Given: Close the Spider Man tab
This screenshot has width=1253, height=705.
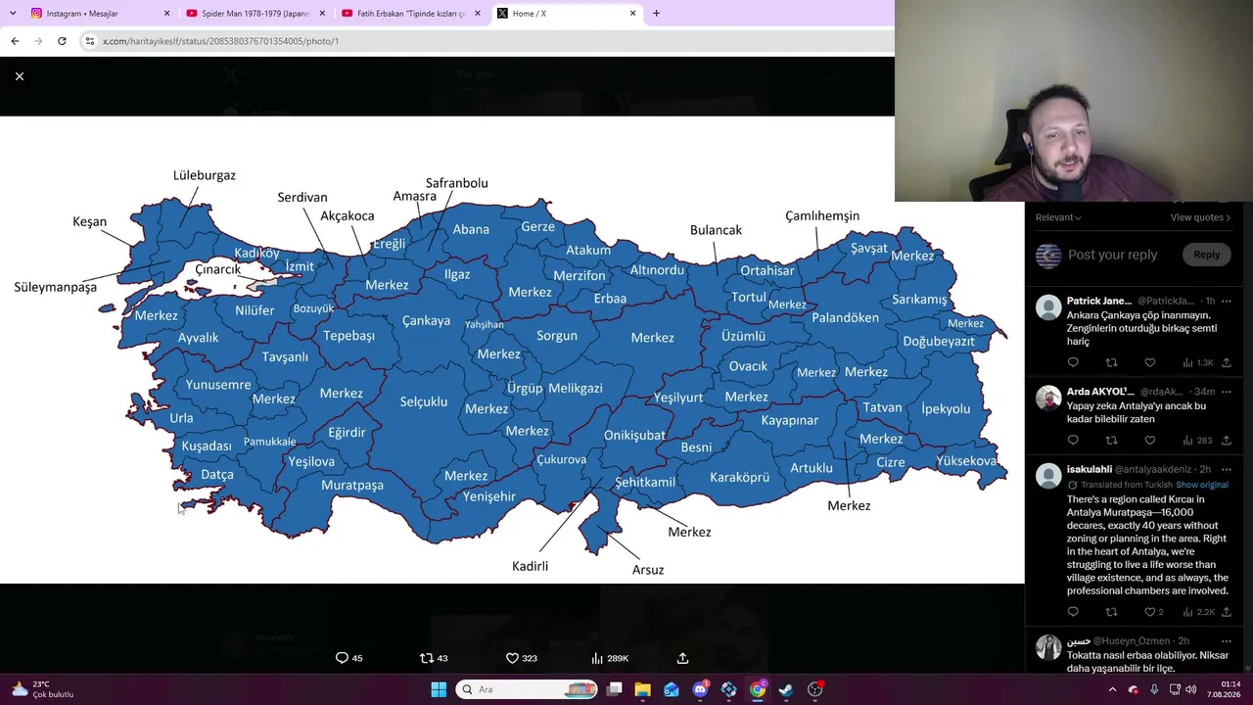Looking at the screenshot, I should click(x=322, y=14).
